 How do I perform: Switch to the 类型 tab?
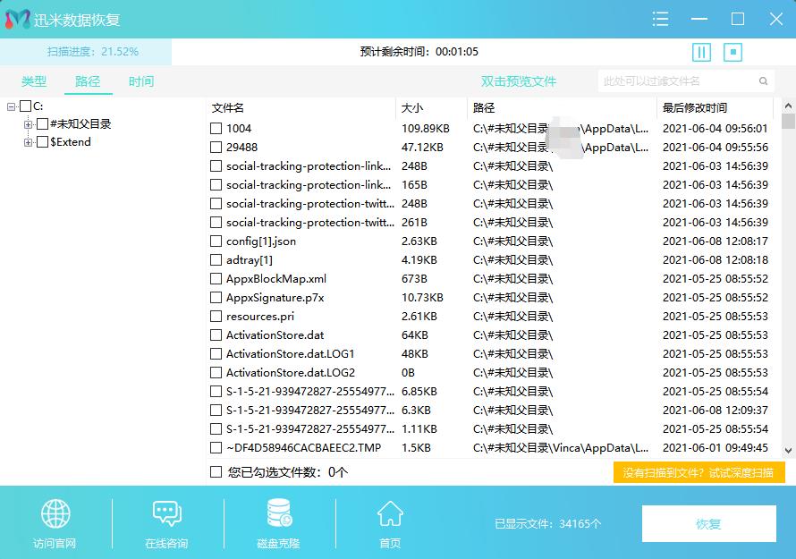pos(33,80)
